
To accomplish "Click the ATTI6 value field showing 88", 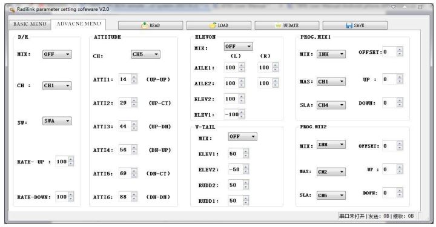I will point(125,197).
